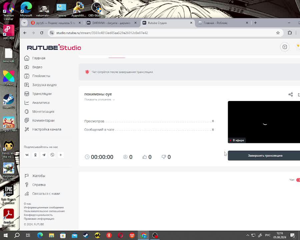Open Монетизация section
Screen dimensions: 300x240
coord(43,112)
